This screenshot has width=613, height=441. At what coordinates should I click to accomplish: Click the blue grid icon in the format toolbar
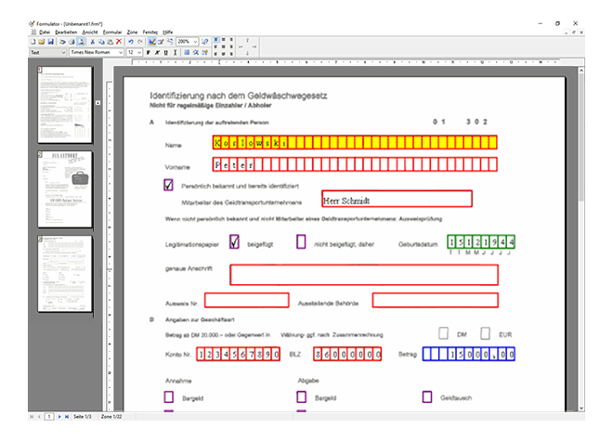coord(187,52)
